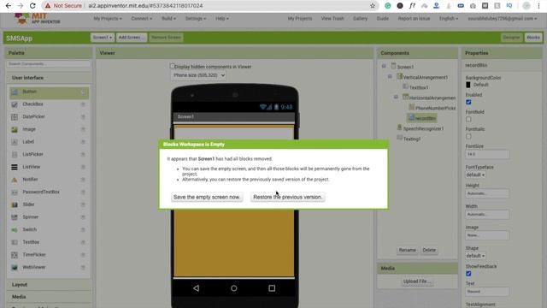Open the Phone size dropdown
This screenshot has width=547, height=308.
point(198,75)
